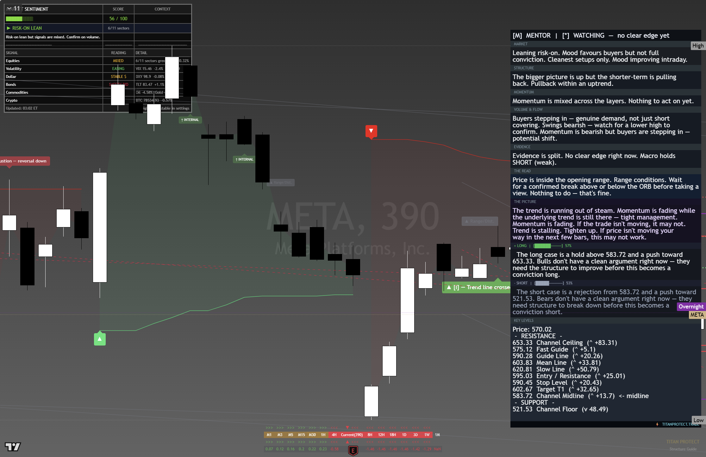Click the red up triangle below Current(390)
Image resolution: width=706 pixels, height=457 pixels.
tap(347, 442)
